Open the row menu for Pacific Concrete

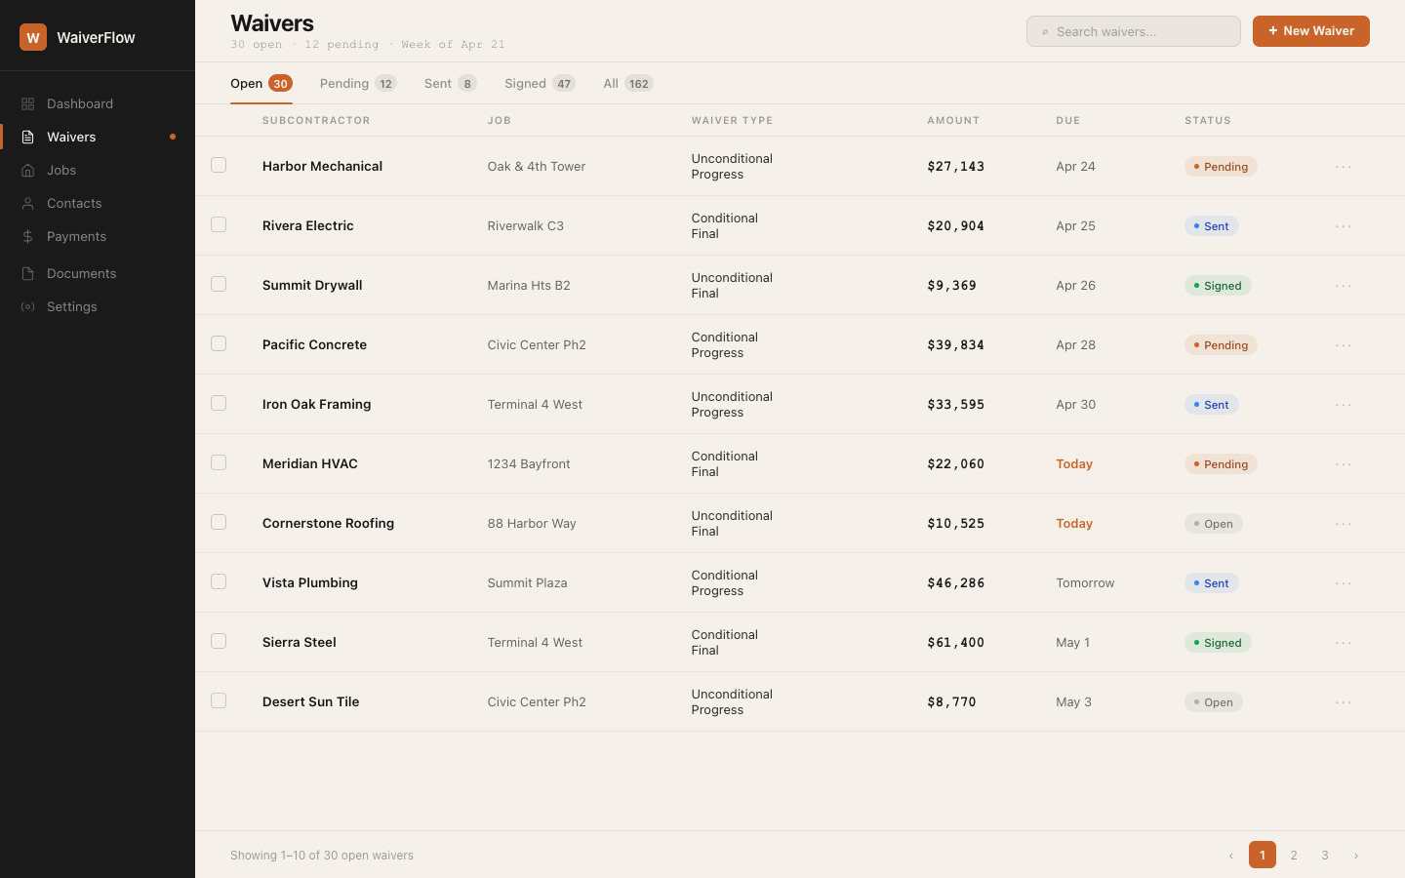click(x=1344, y=345)
